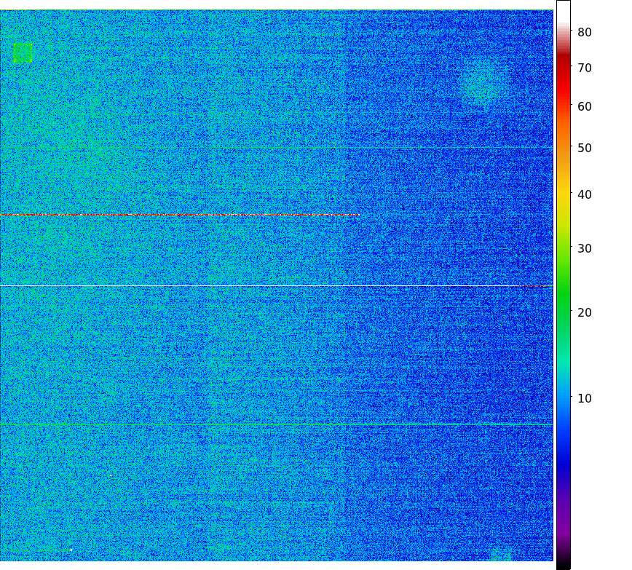Pick the bright green region of colorbar
The height and width of the screenshot is (570, 632).
point(563,291)
